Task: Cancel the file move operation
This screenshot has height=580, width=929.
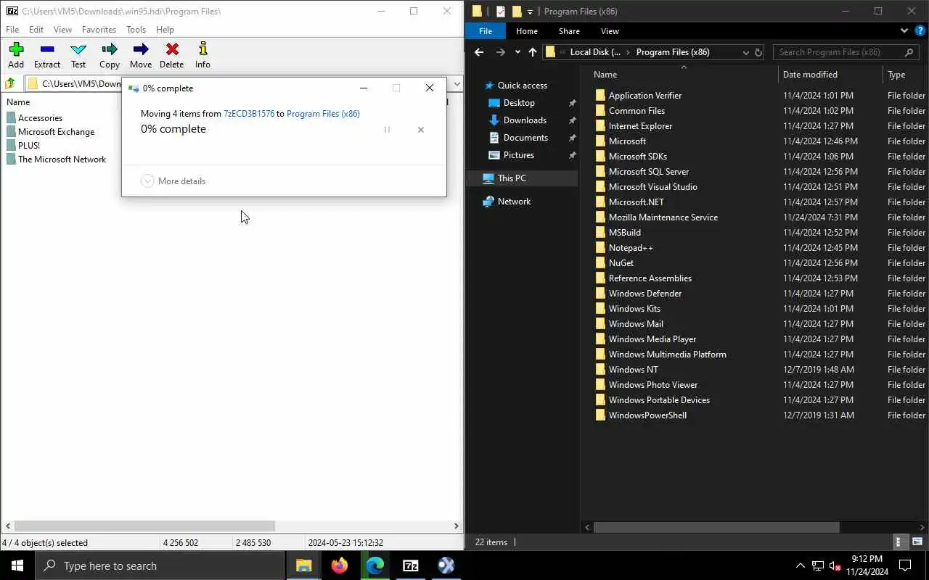Action: [421, 130]
